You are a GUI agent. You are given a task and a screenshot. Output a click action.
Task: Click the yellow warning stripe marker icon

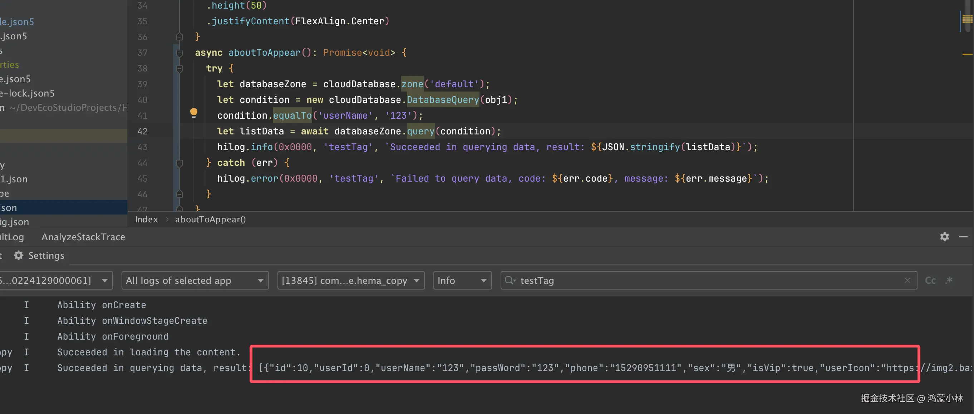[967, 19]
